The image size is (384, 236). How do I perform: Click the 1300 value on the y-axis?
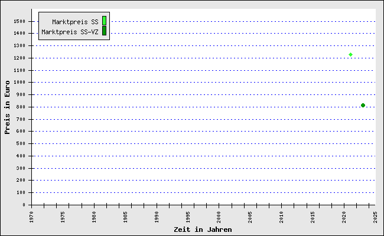tap(19, 45)
